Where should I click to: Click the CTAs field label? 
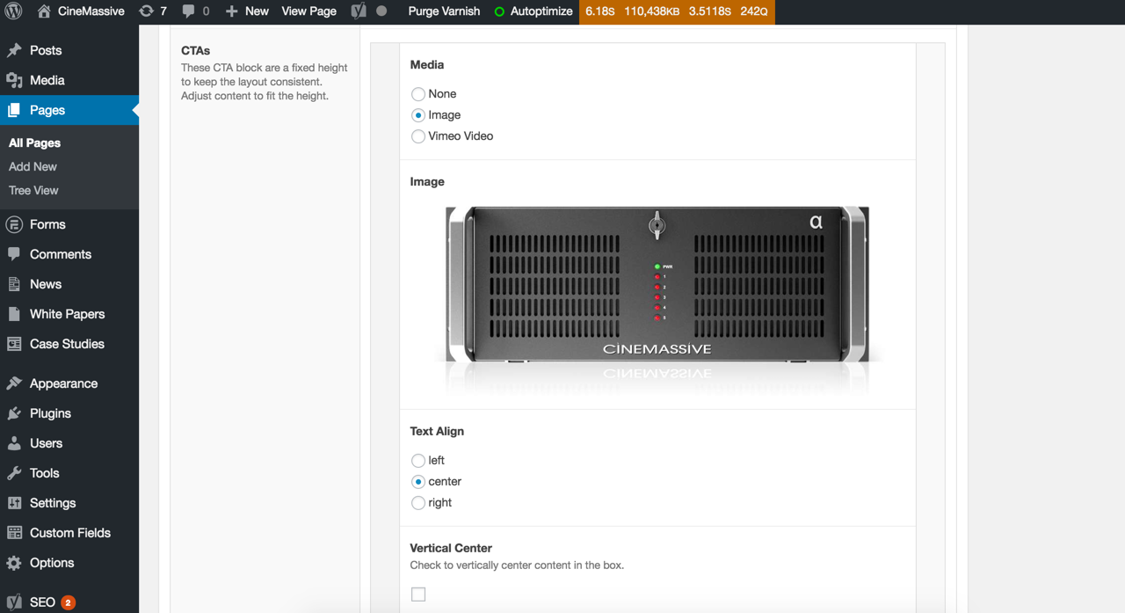[195, 51]
